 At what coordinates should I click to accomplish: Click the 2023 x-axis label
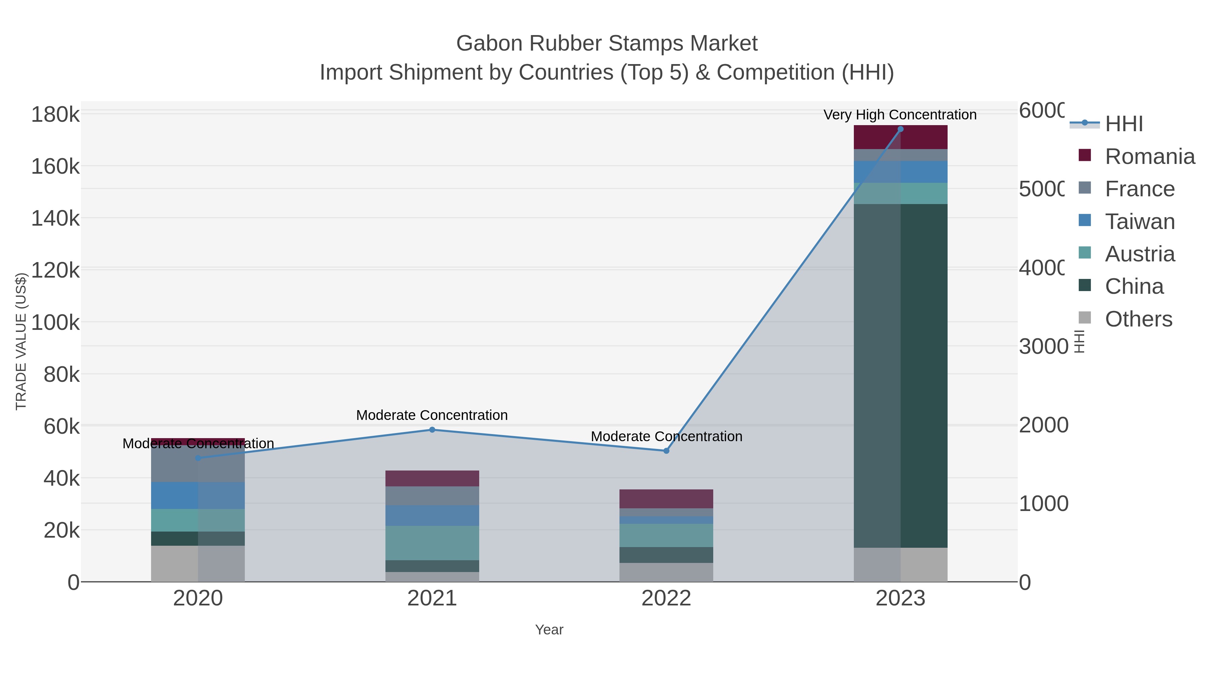[901, 599]
